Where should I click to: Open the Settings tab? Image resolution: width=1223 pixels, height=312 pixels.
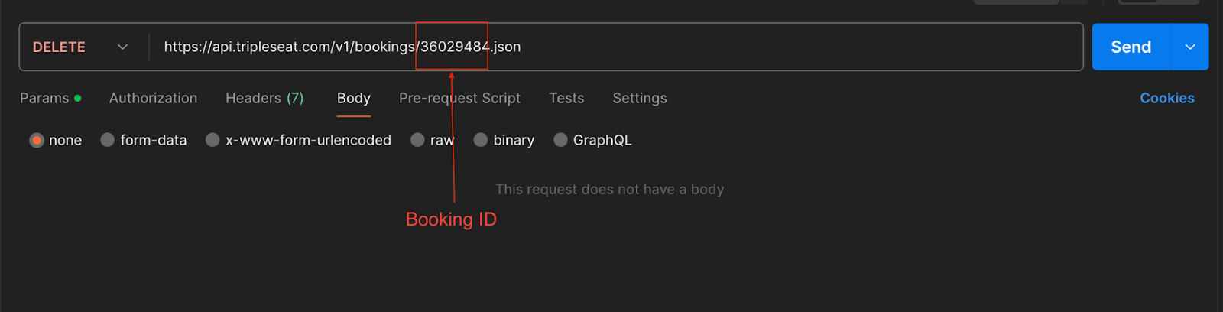point(640,98)
